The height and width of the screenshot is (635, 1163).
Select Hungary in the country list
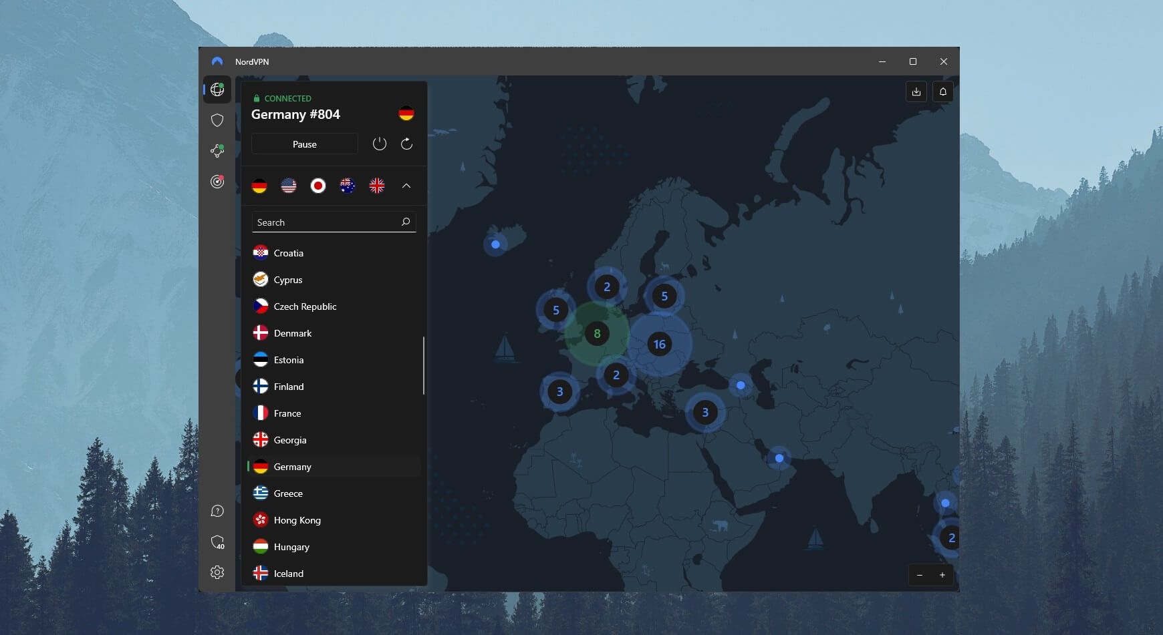[x=334, y=547]
